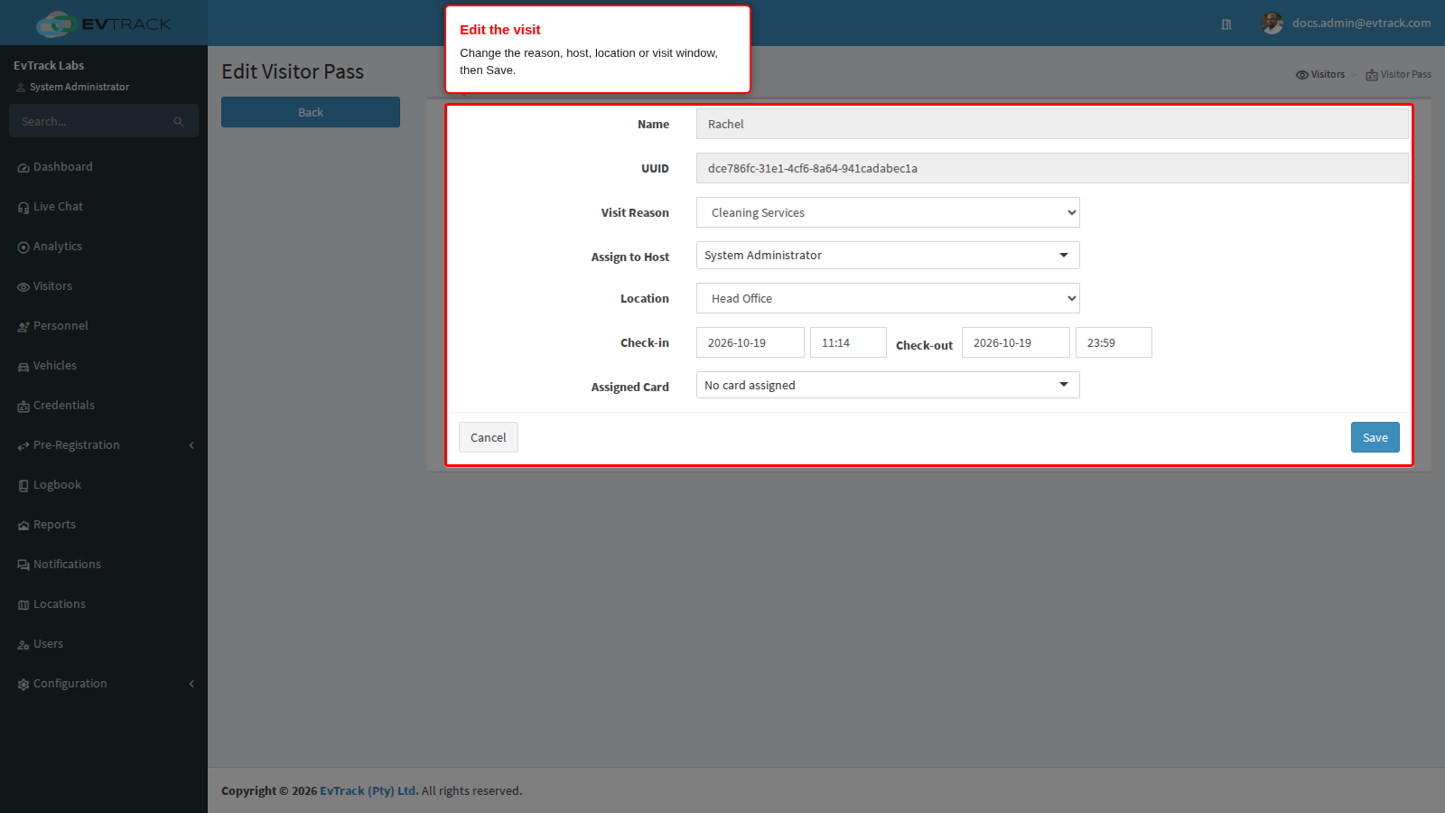
Task: Expand the Pre-Registration chevron
Action: [191, 445]
